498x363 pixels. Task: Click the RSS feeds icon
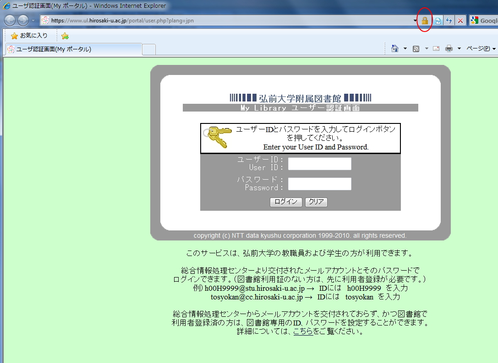coord(416,48)
